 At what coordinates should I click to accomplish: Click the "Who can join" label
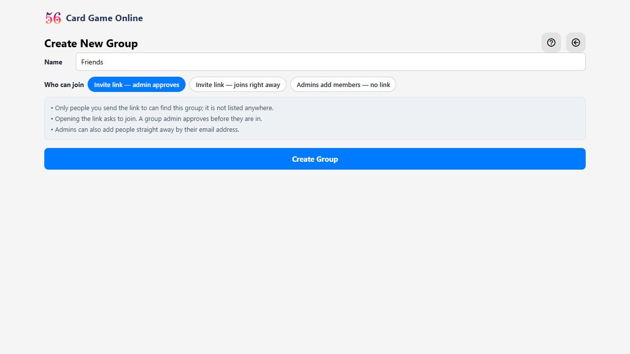pos(64,85)
